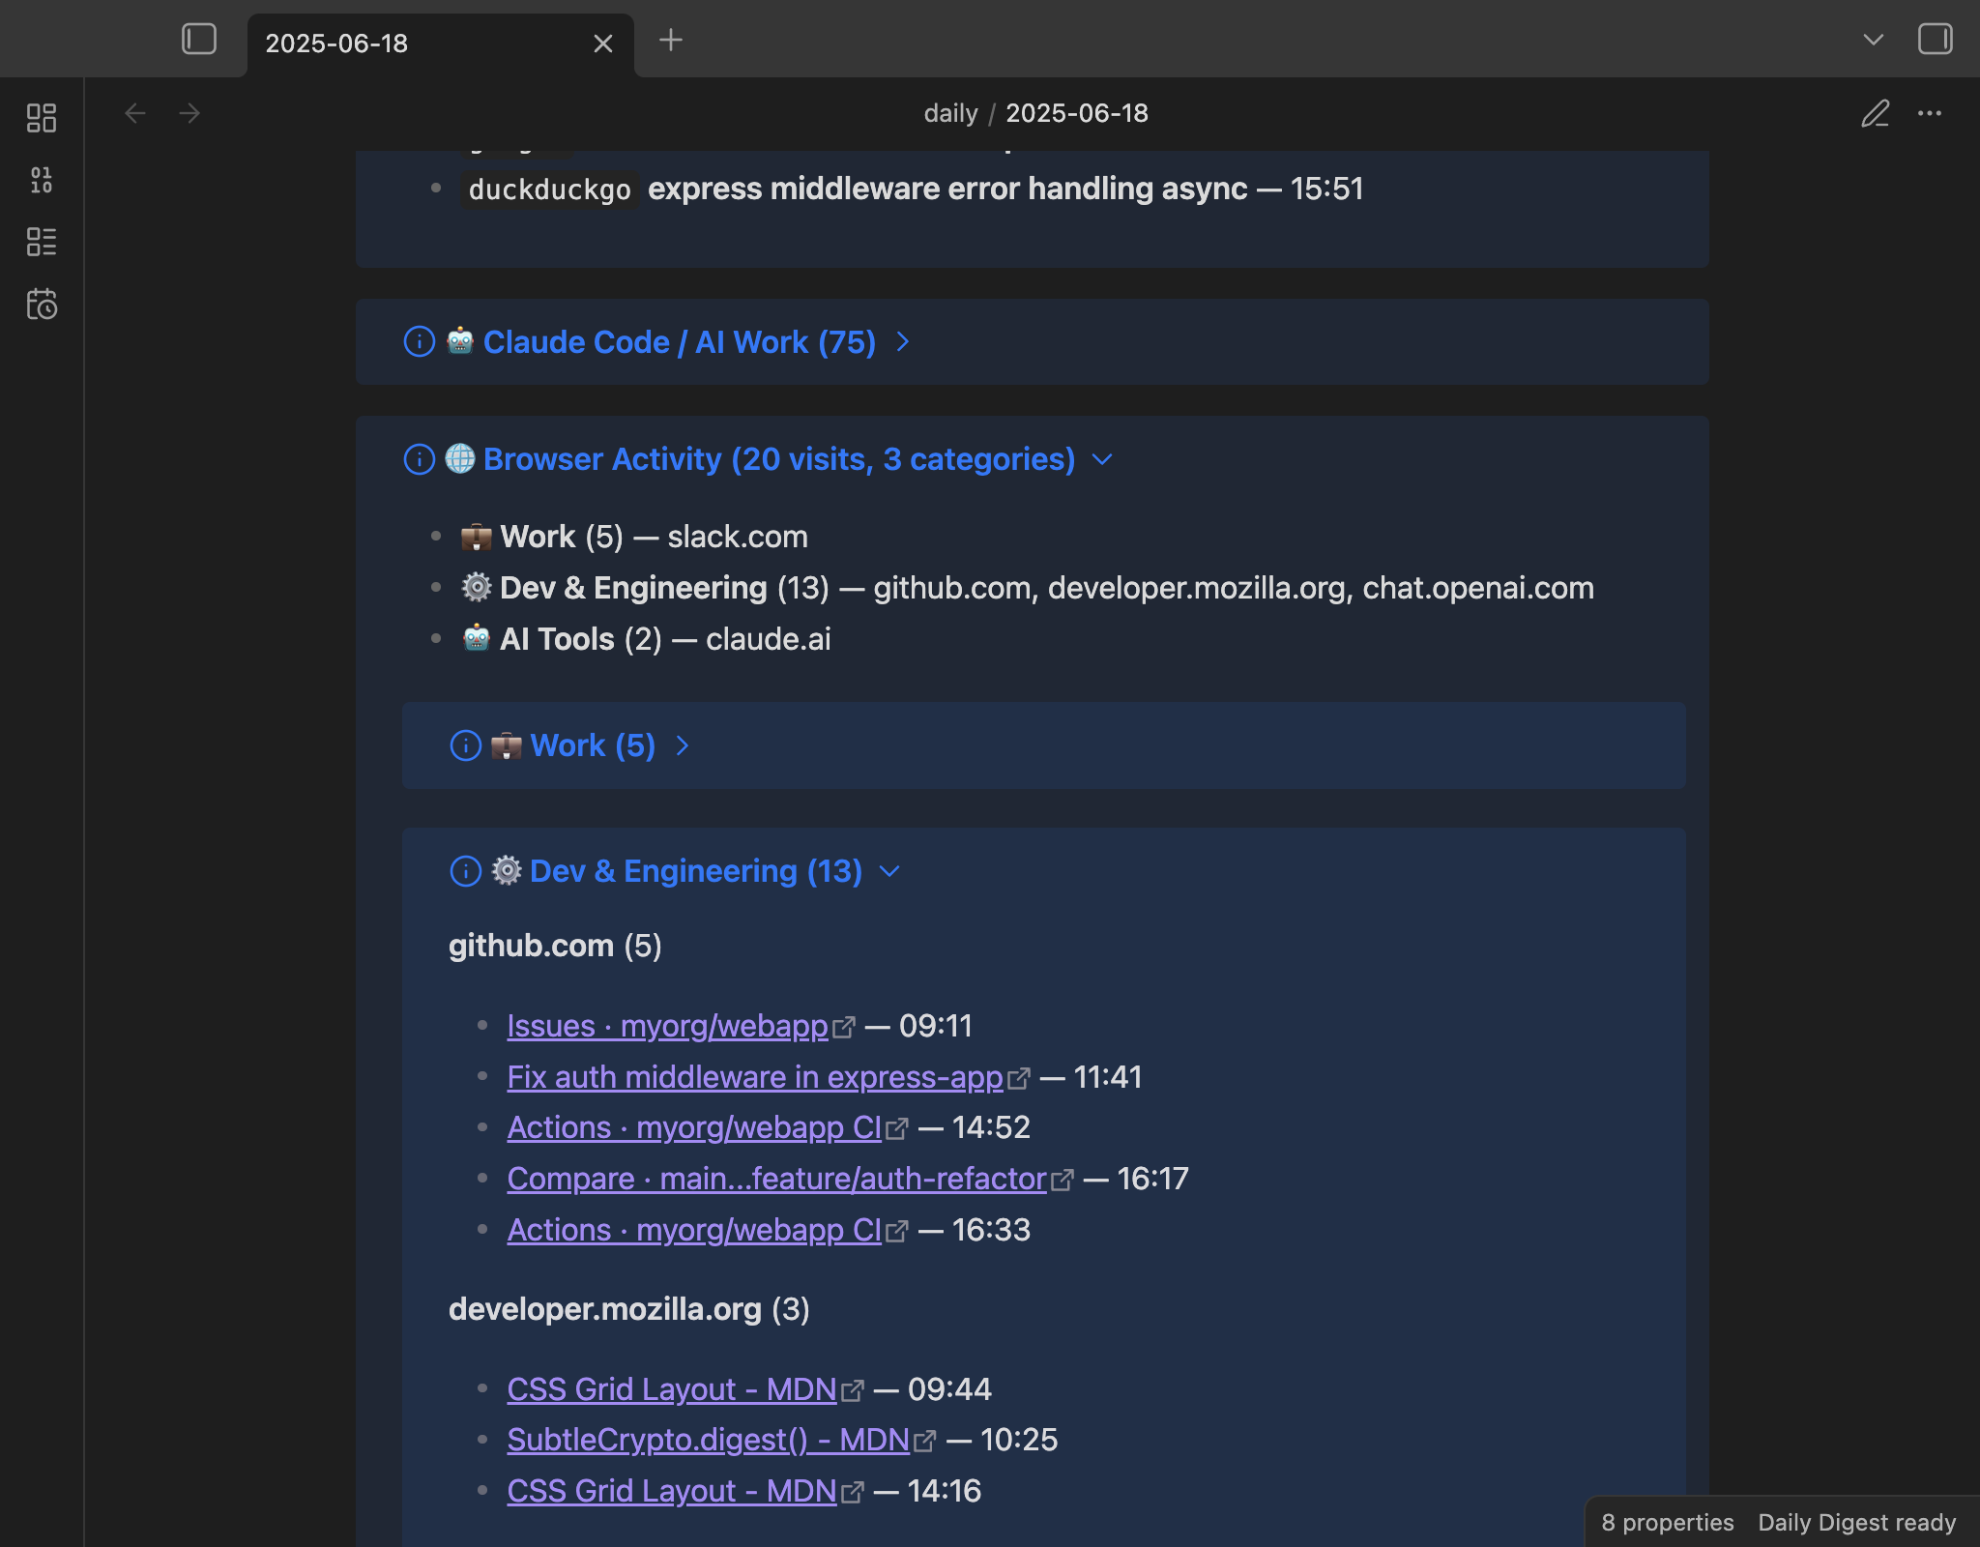Click the info icon beside Browser Activity
The image size is (1980, 1547).
pyautogui.click(x=418, y=459)
